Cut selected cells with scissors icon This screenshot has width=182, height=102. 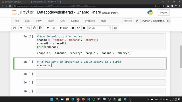click(28, 28)
